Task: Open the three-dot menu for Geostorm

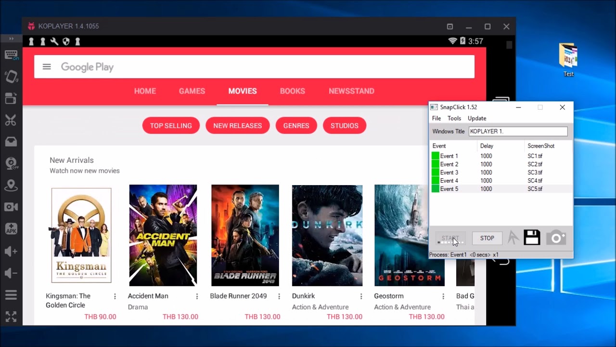Action: tap(443, 296)
